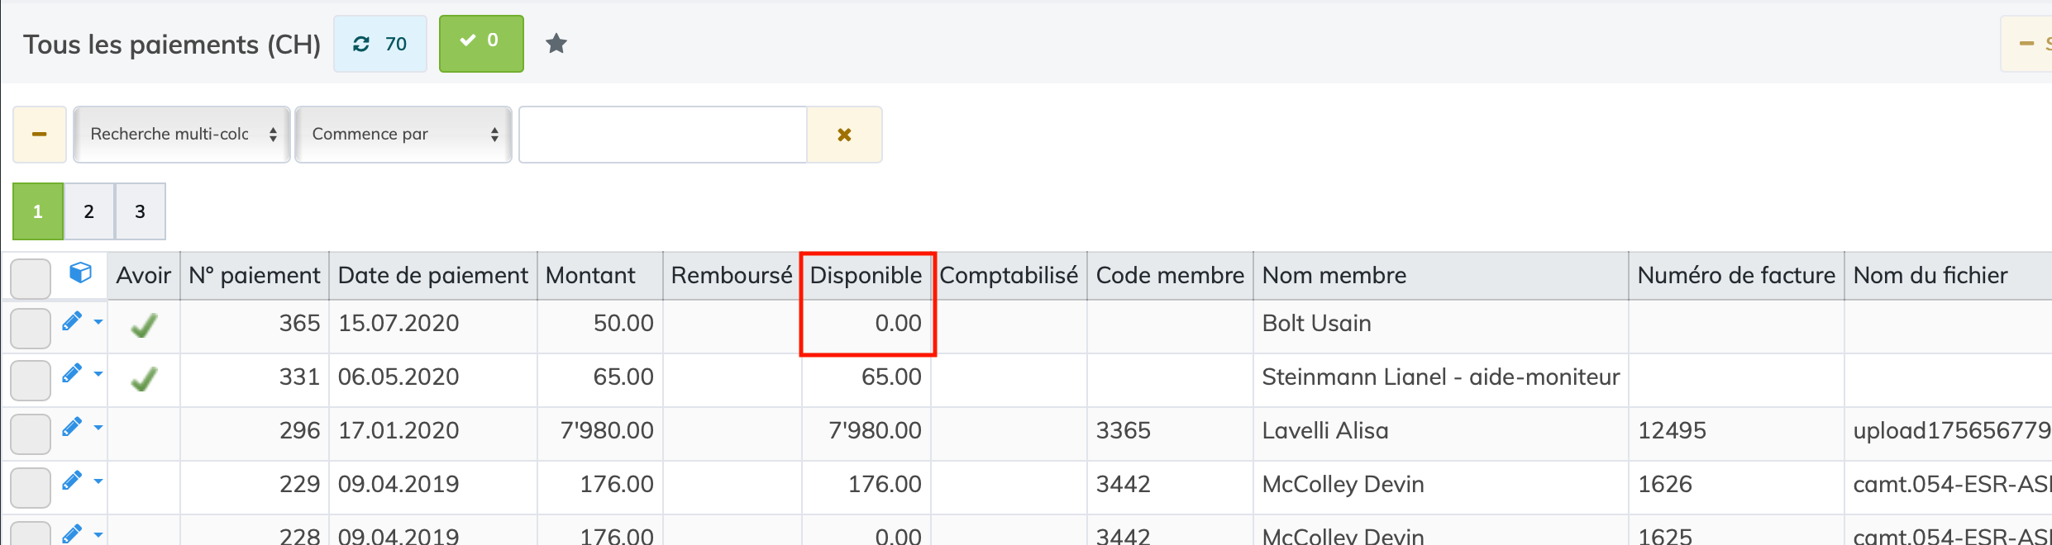The height and width of the screenshot is (545, 2052).
Task: Clear the search with the X button
Action: [844, 135]
